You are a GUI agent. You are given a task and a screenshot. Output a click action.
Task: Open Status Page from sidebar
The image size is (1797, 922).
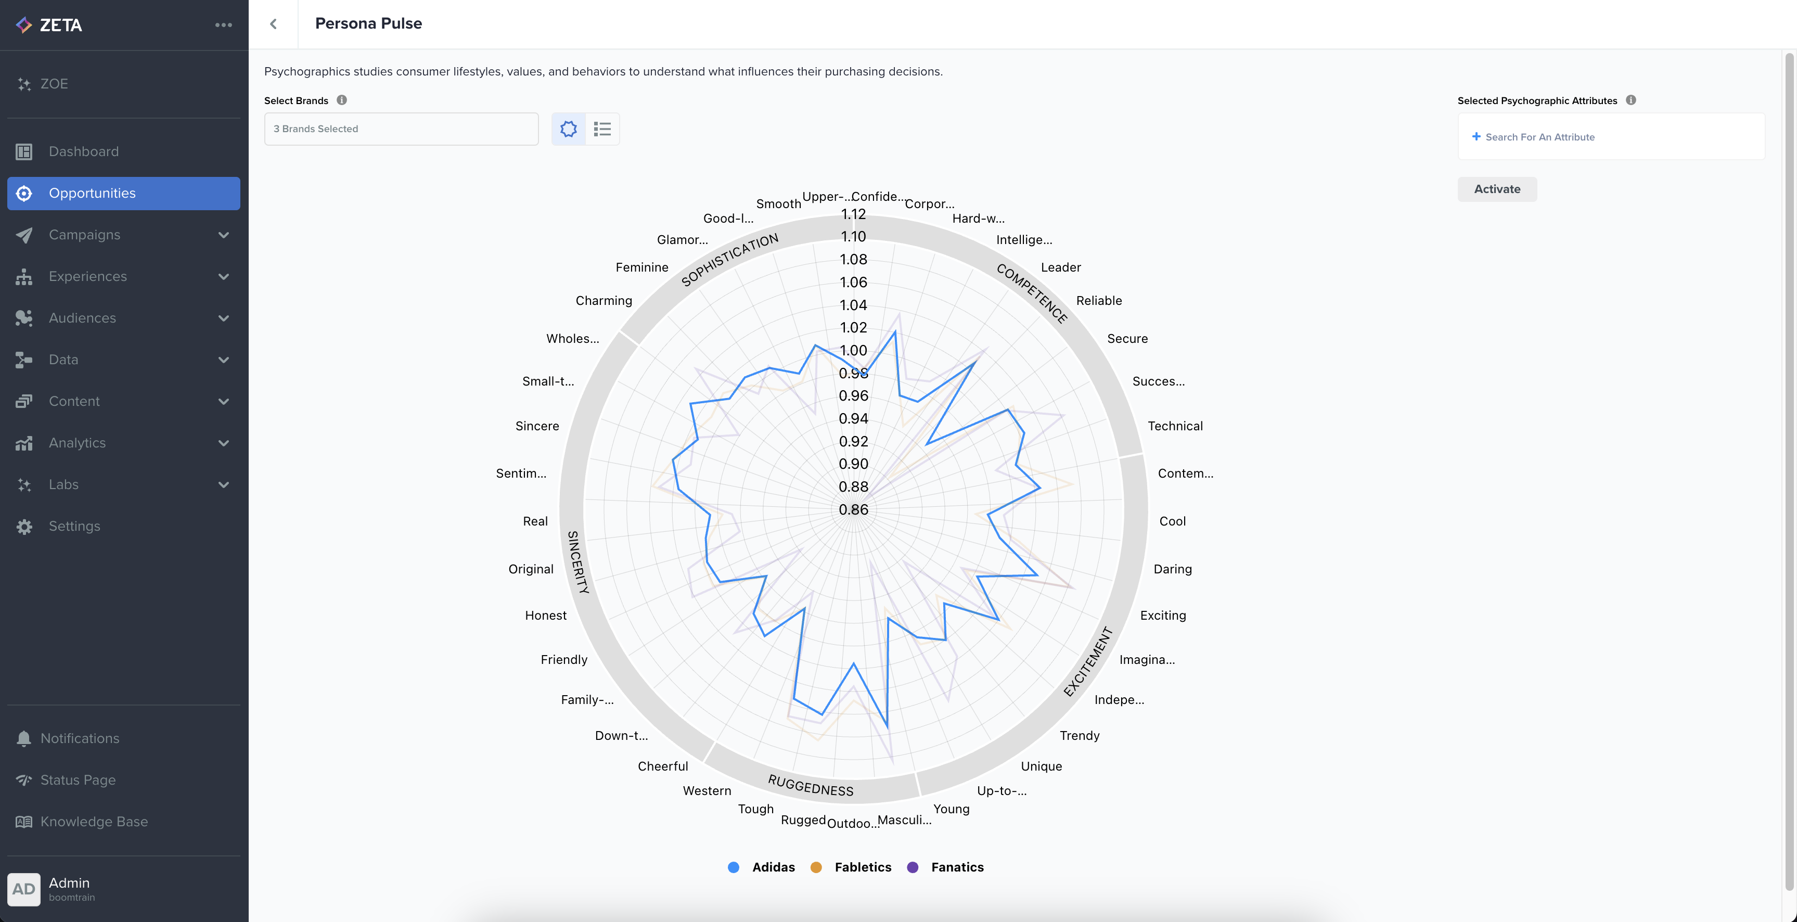click(x=78, y=780)
